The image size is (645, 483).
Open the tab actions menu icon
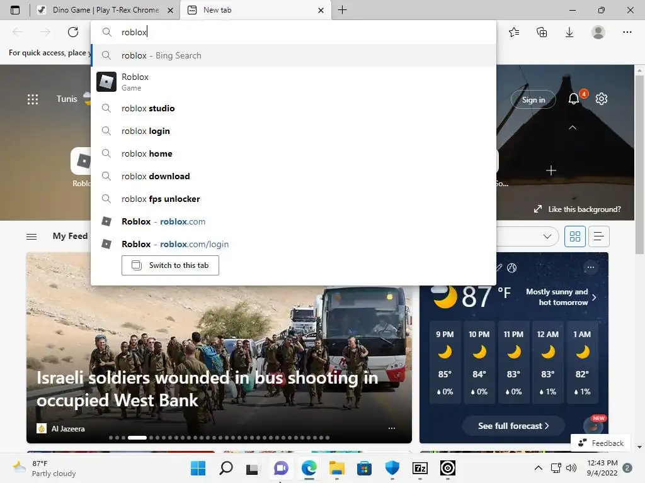click(15, 10)
